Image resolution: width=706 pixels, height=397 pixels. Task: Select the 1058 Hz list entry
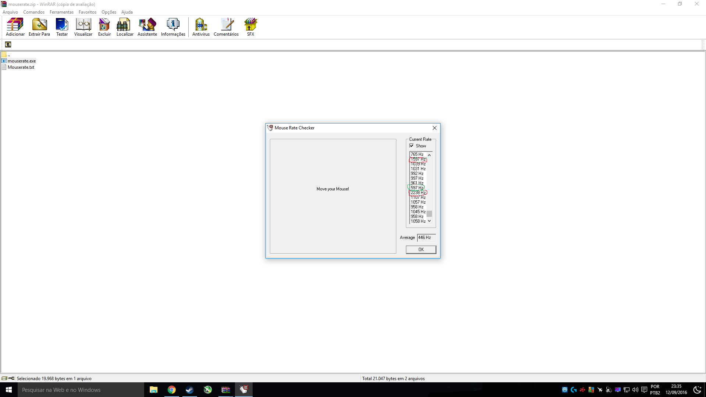click(x=418, y=221)
